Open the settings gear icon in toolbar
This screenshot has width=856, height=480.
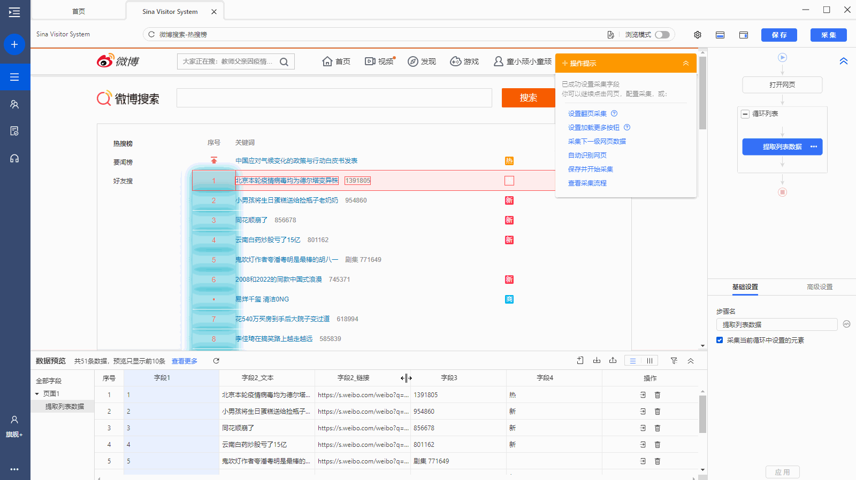[x=698, y=35]
